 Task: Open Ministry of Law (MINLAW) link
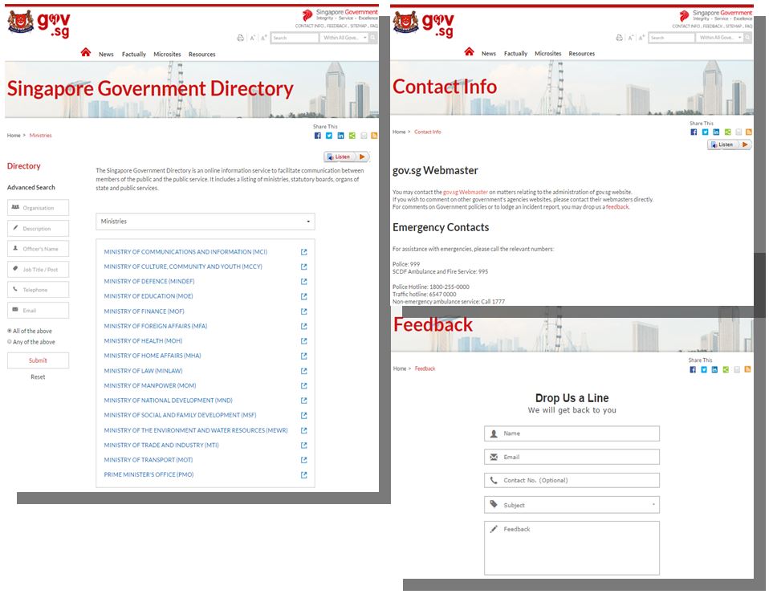click(x=143, y=371)
